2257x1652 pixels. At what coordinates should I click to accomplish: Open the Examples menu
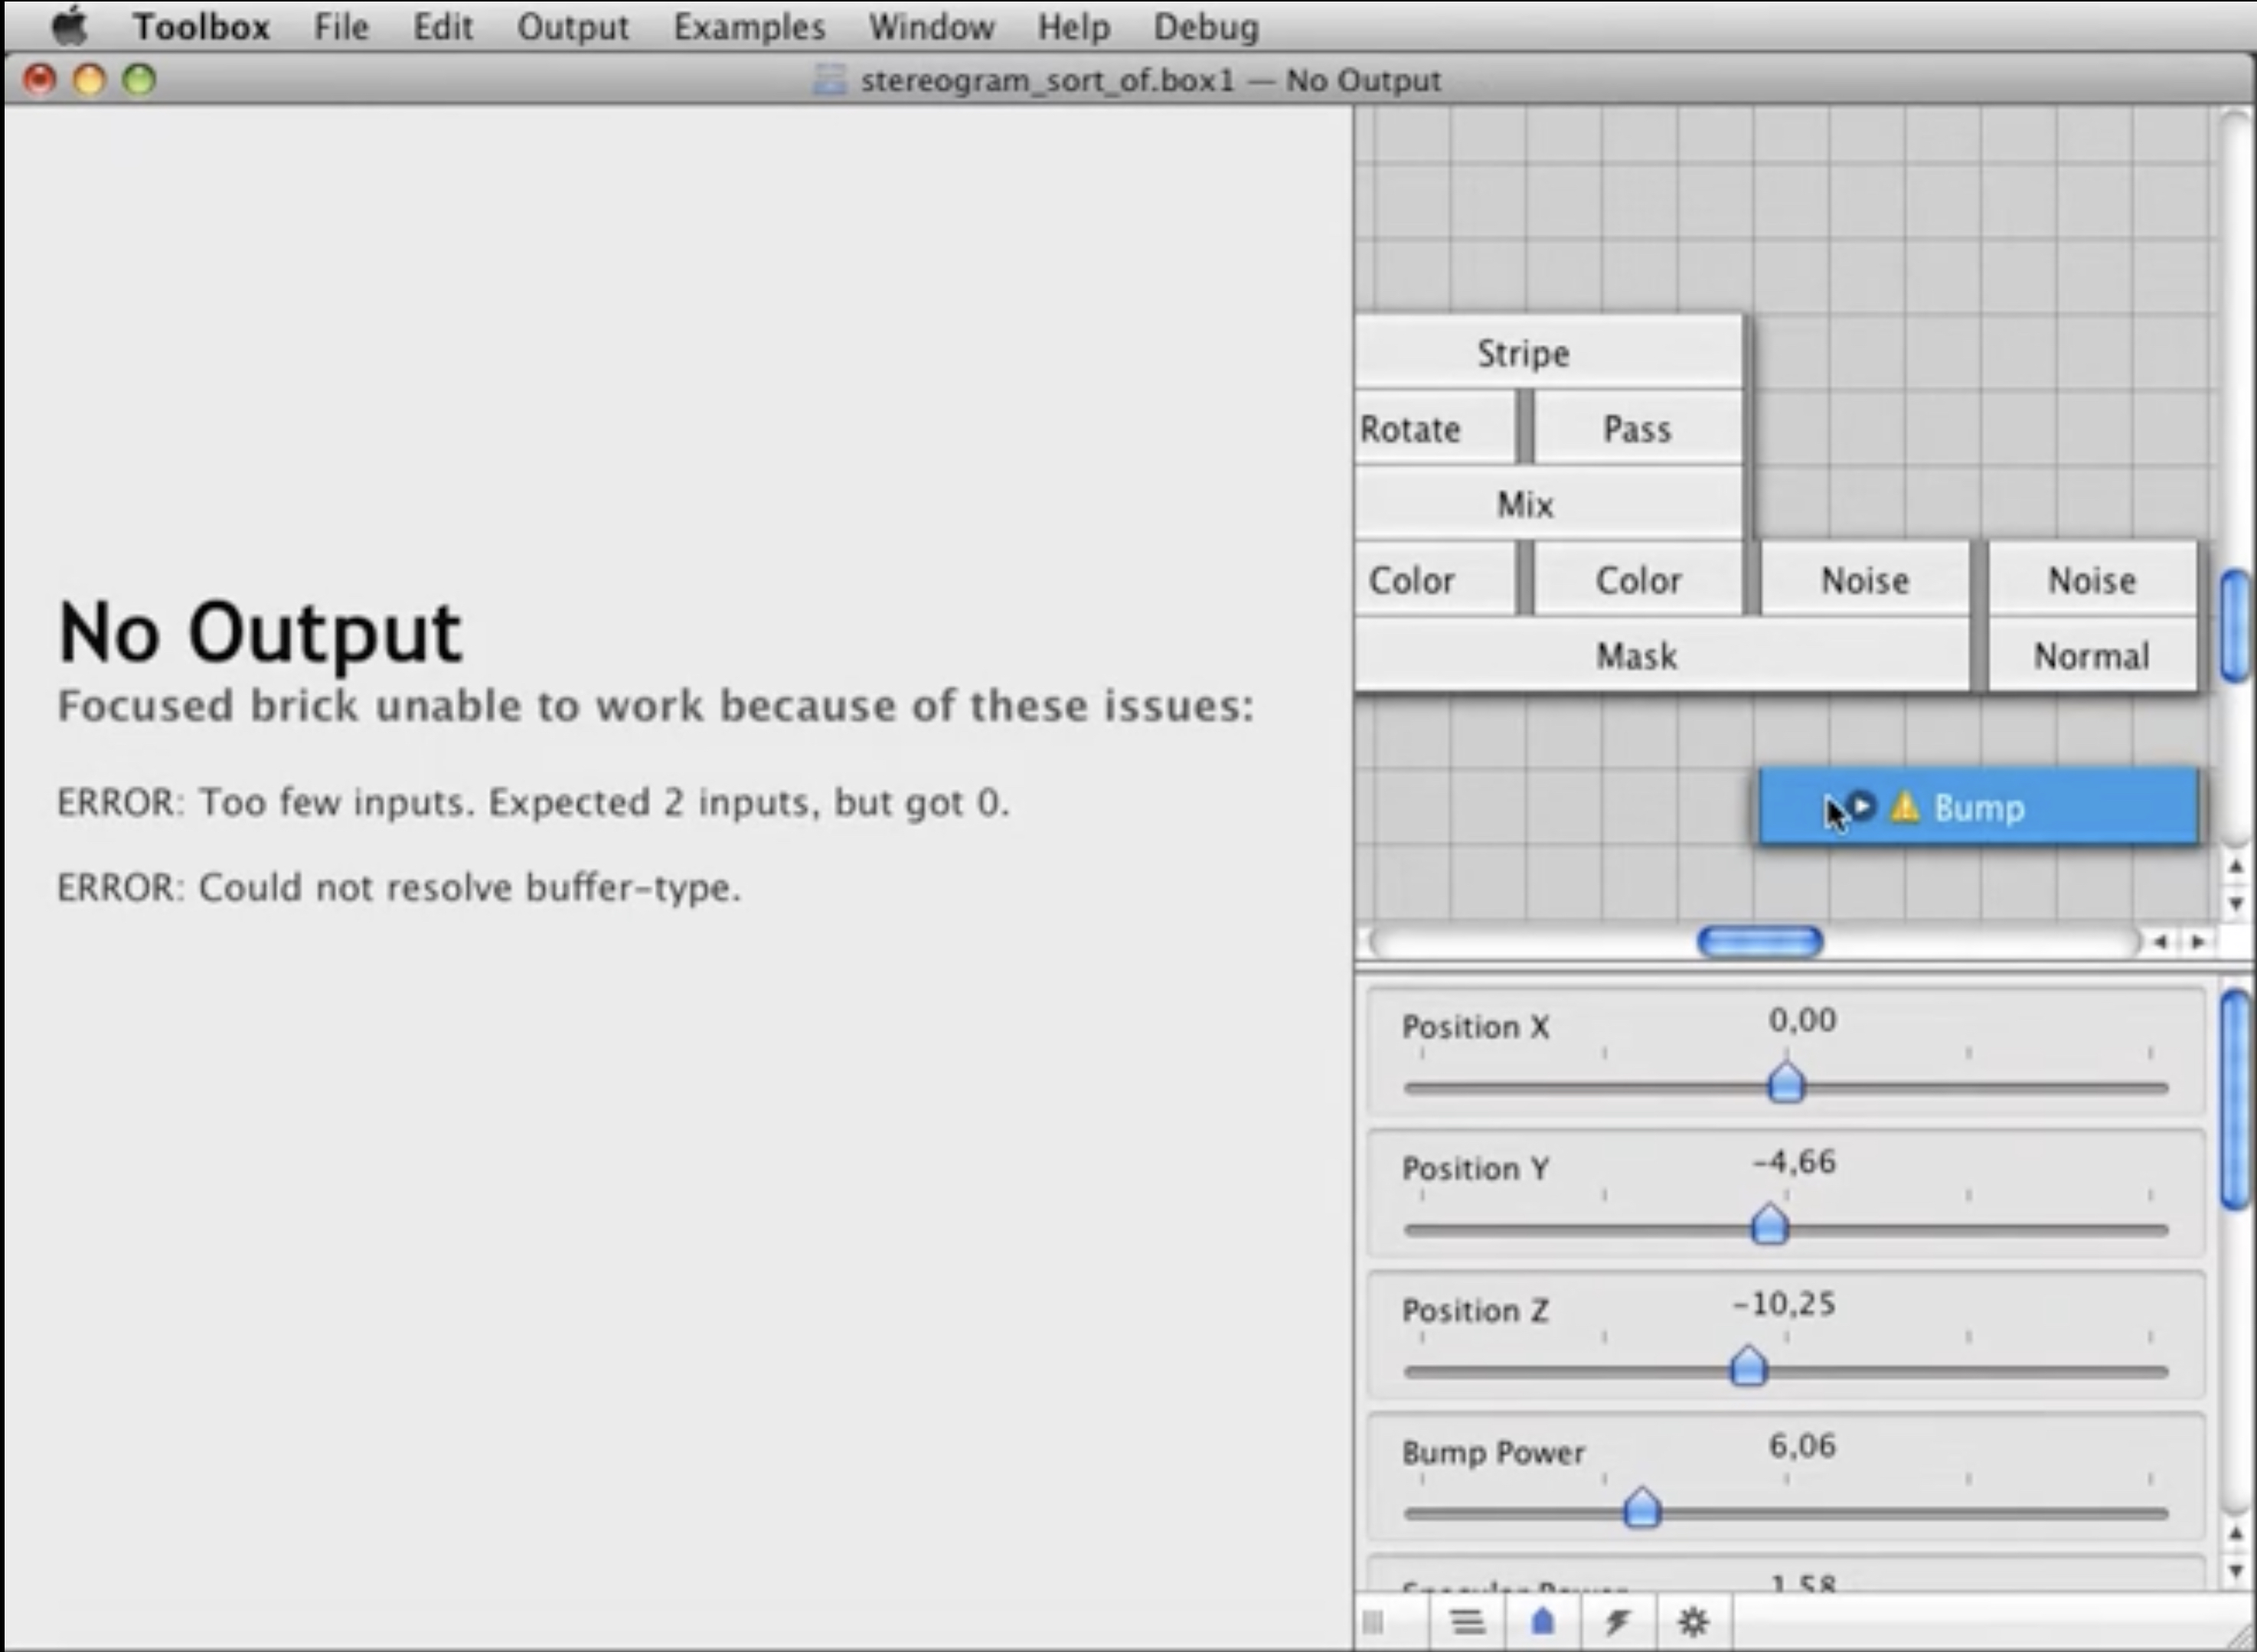pos(749,27)
